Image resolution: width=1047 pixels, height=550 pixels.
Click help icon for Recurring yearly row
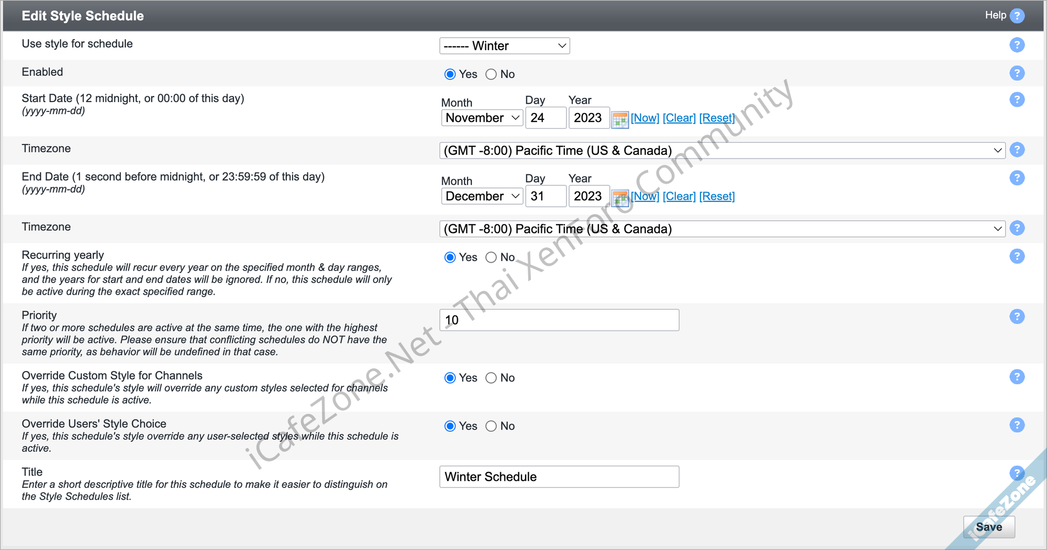click(x=1017, y=256)
